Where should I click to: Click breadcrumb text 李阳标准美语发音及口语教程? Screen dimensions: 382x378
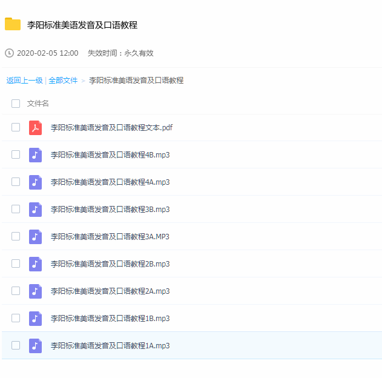pos(136,81)
